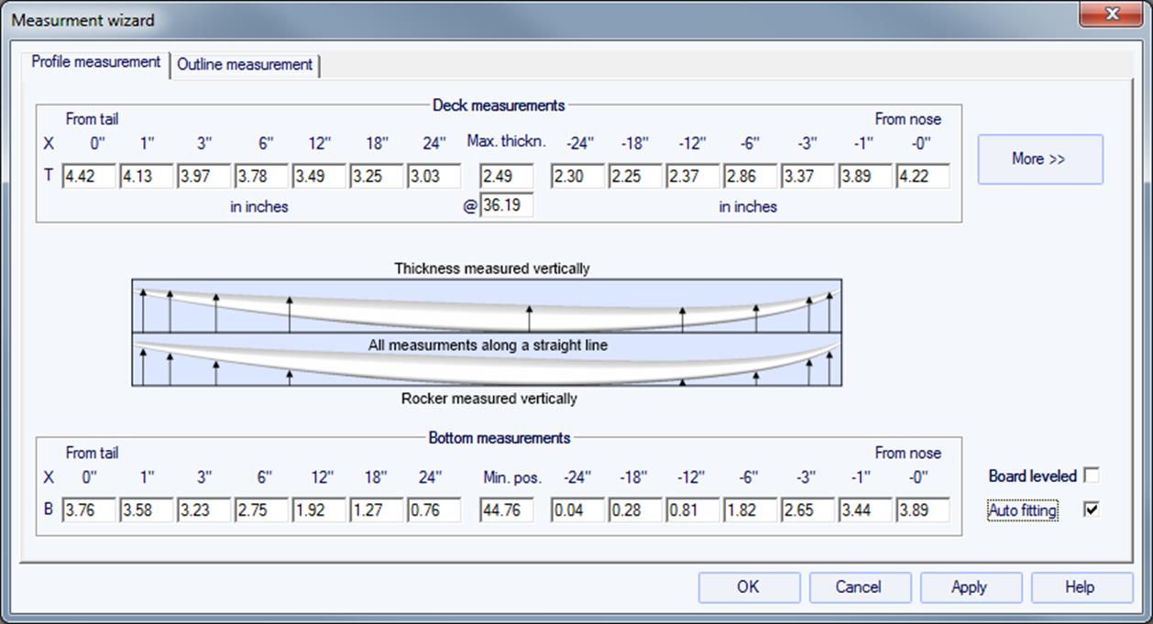Apply the measurement changes

click(x=970, y=587)
